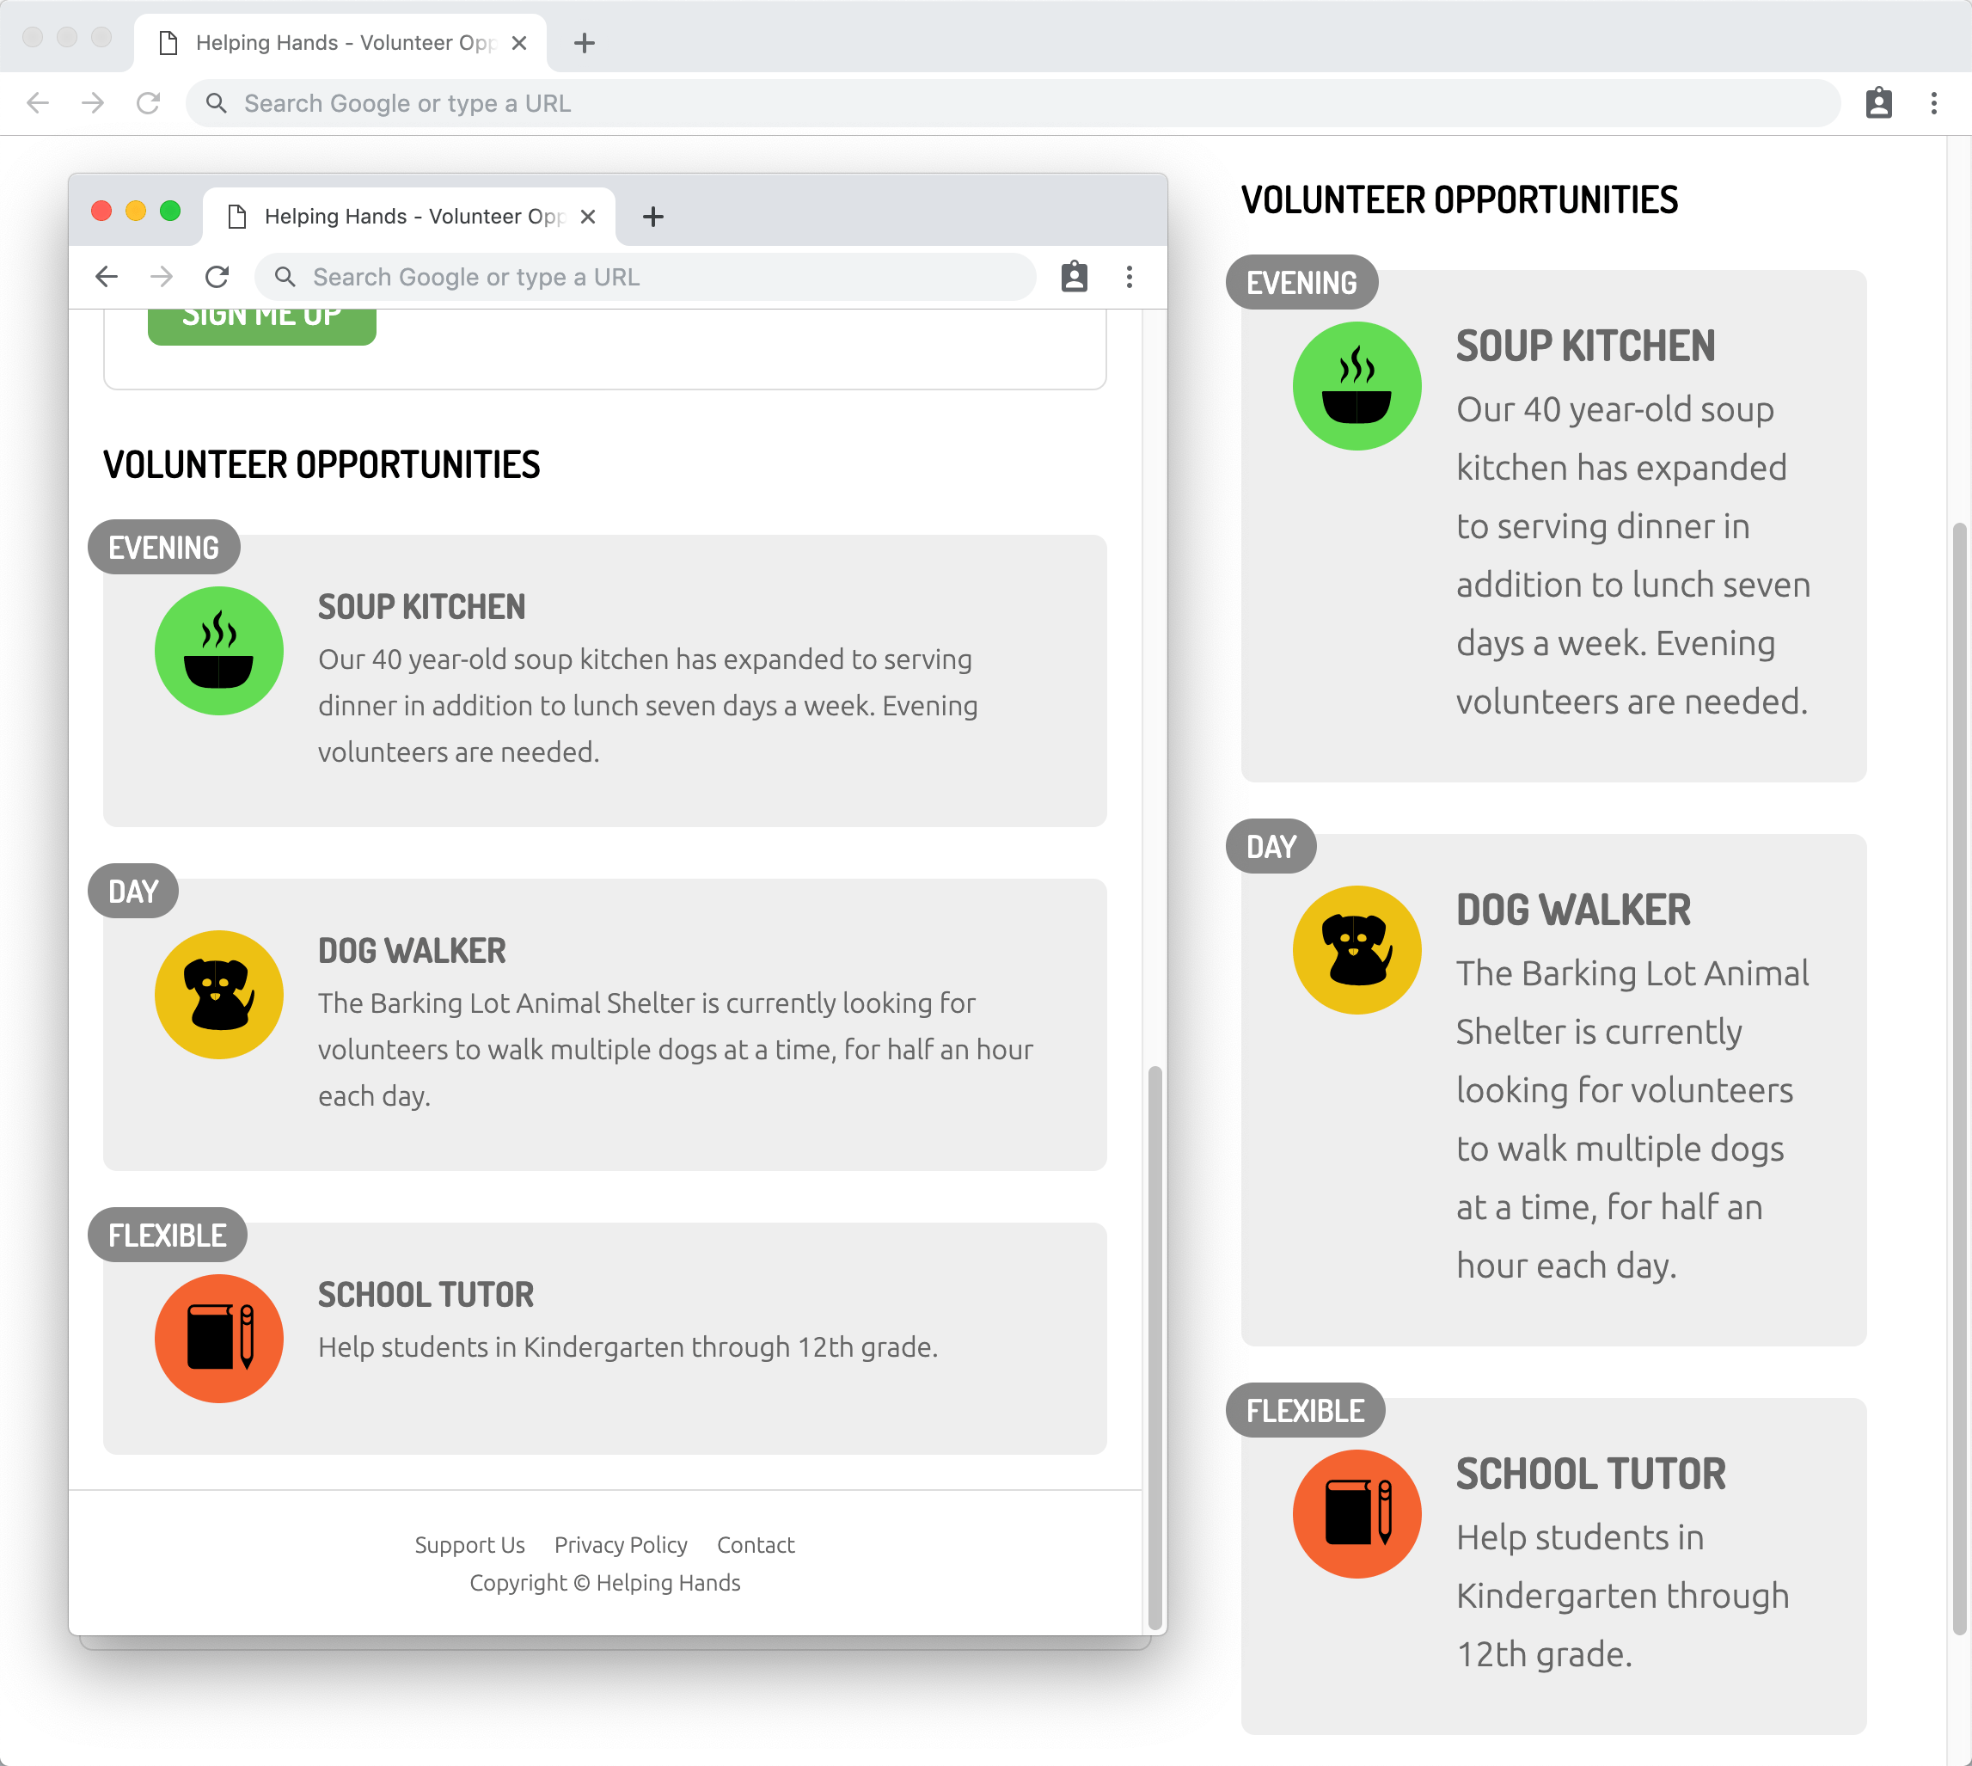
Task: Click the orange book icon in right panel
Action: click(x=1356, y=1514)
